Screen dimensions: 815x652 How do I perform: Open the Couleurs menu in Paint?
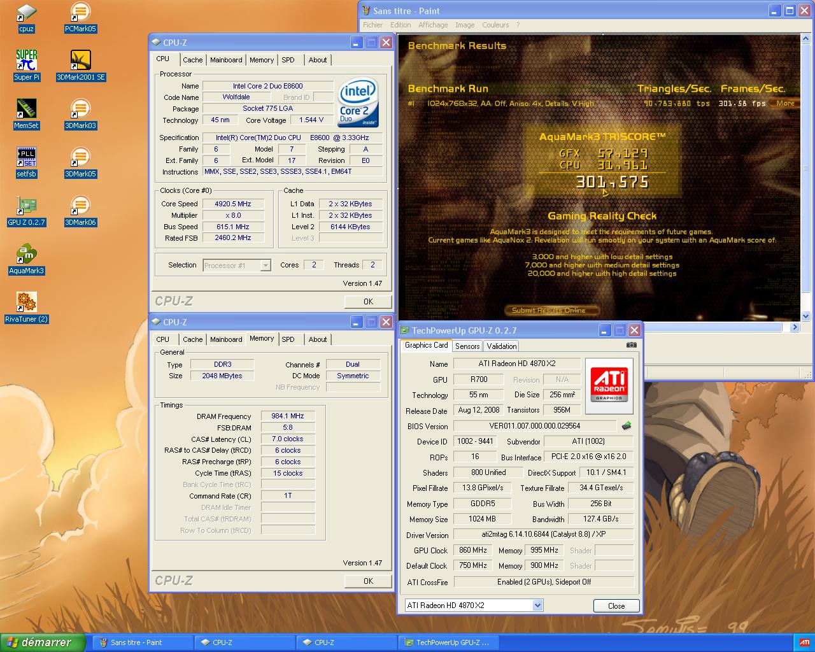pos(495,25)
